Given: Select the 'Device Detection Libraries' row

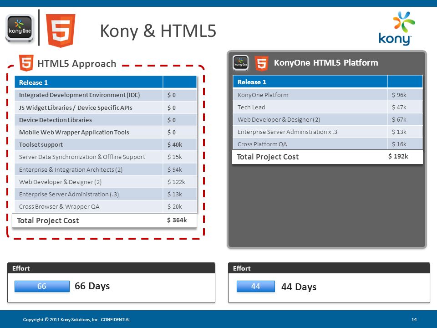Looking at the screenshot, I should pos(106,120).
